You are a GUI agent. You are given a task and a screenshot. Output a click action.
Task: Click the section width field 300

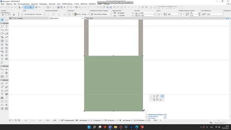[x=194, y=13]
